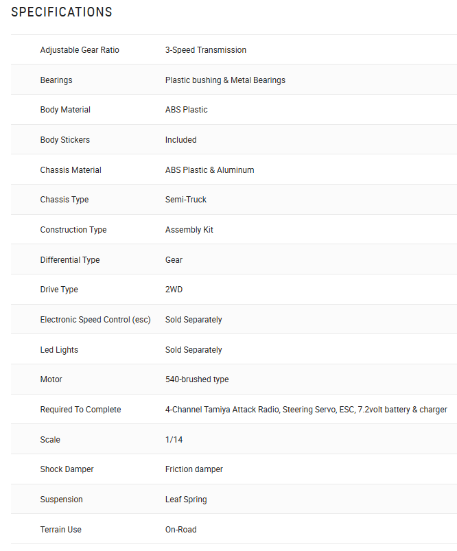
Task: Click the Required To Complete label
Action: pyautogui.click(x=80, y=410)
